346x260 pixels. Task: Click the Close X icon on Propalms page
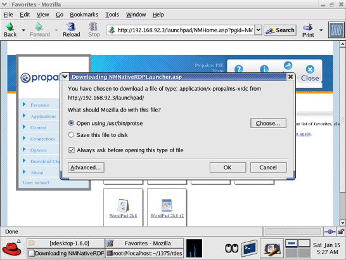pyautogui.click(x=310, y=69)
